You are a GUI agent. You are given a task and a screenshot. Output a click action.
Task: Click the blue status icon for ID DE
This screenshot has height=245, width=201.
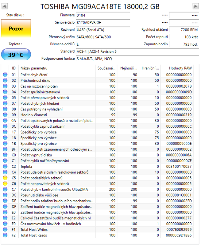pyautogui.click(x=5, y=201)
